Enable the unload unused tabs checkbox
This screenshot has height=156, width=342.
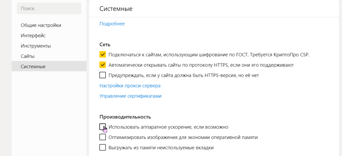coord(103,147)
